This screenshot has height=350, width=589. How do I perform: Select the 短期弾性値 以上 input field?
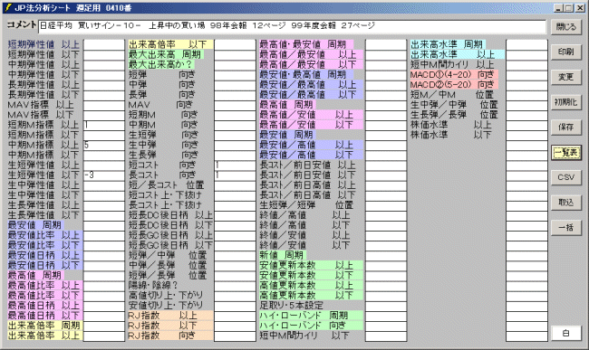pos(104,44)
